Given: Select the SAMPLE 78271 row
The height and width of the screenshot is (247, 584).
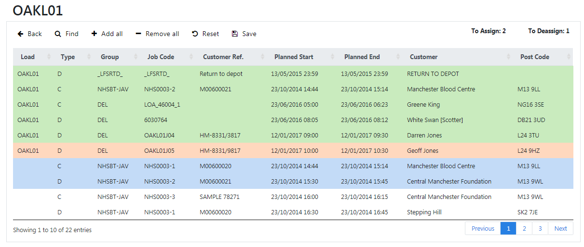Looking at the screenshot, I should [x=293, y=197].
